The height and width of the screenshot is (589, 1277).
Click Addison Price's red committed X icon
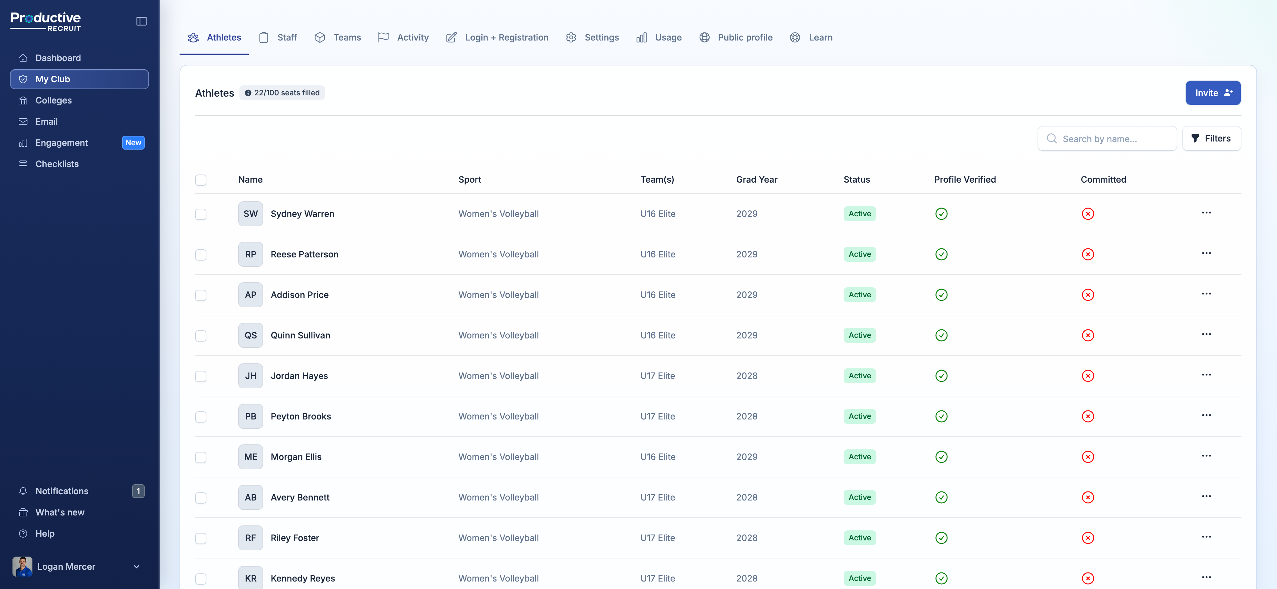pyautogui.click(x=1088, y=295)
